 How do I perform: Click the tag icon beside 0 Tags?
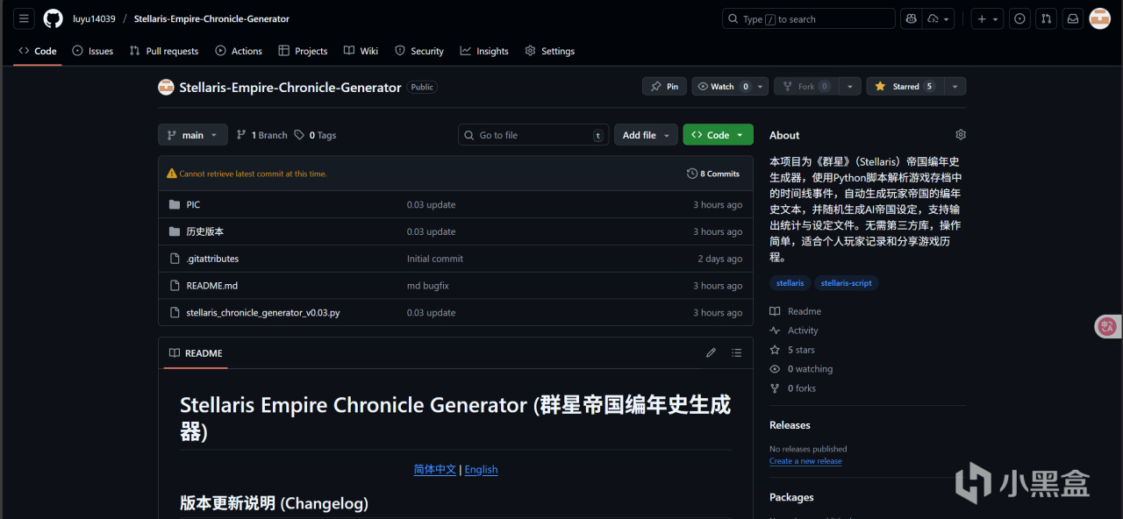(x=299, y=135)
